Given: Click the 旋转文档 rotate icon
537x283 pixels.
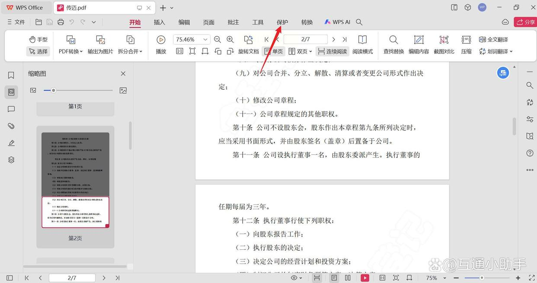Looking at the screenshot, I should (248, 40).
